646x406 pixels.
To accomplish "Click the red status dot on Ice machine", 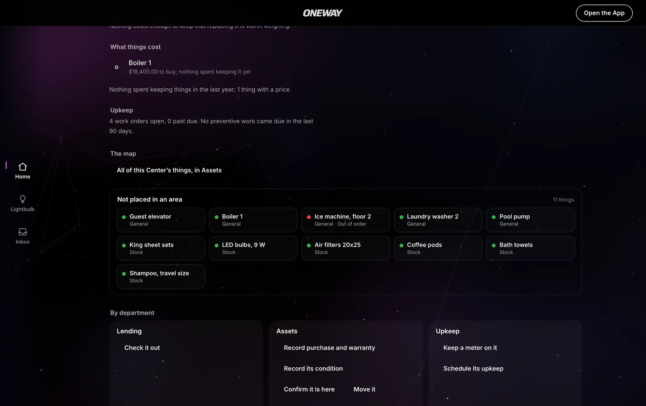I will pos(309,217).
